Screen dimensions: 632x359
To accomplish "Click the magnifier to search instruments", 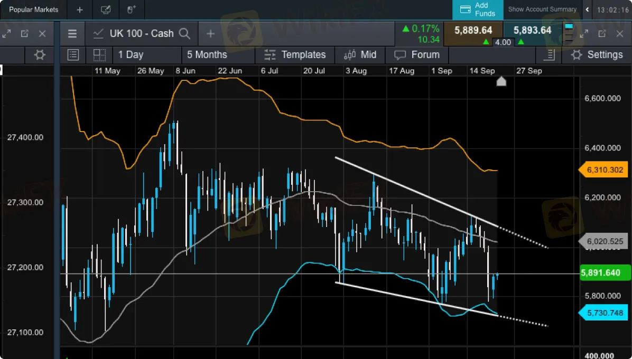I will [x=184, y=33].
